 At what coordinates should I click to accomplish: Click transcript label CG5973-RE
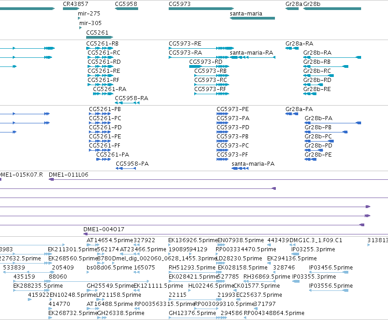pos(185,44)
